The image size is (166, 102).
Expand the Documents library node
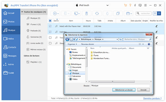[x=68, y=67]
